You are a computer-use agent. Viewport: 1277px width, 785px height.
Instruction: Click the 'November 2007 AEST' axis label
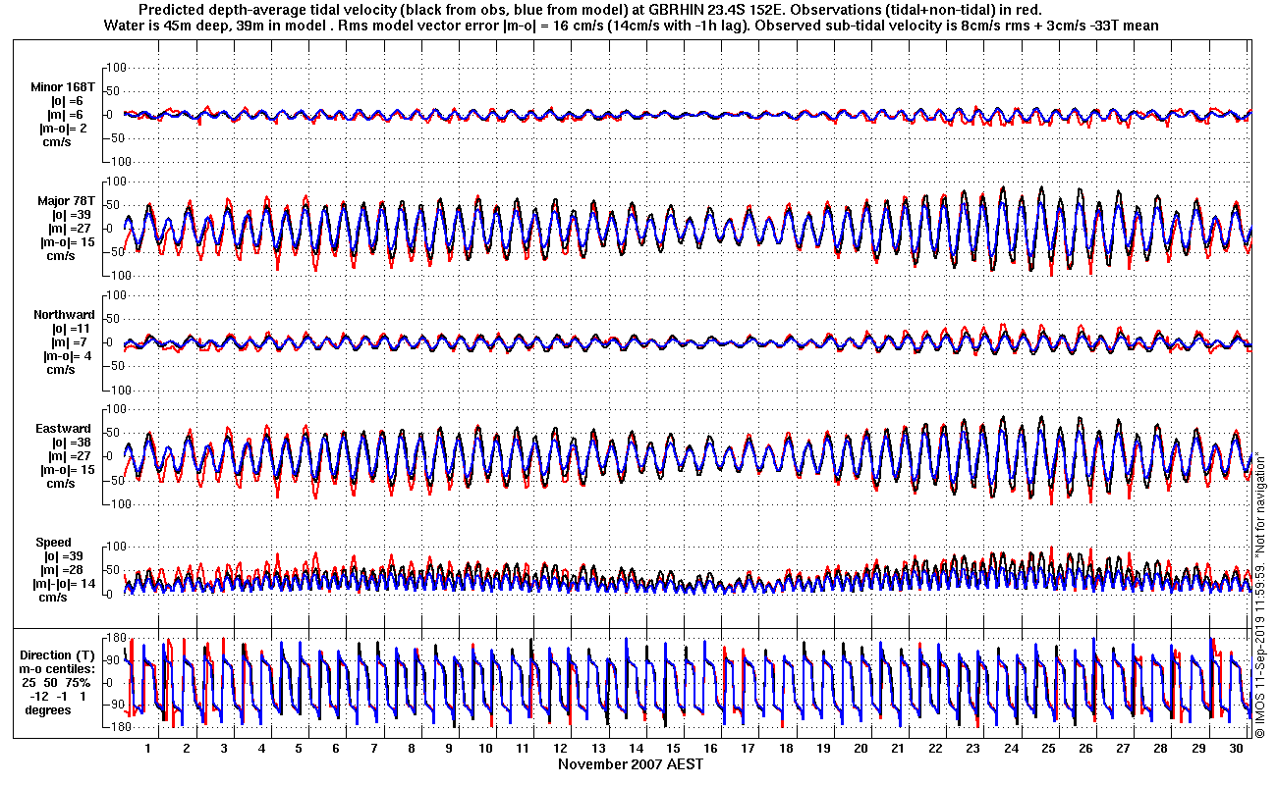point(631,764)
